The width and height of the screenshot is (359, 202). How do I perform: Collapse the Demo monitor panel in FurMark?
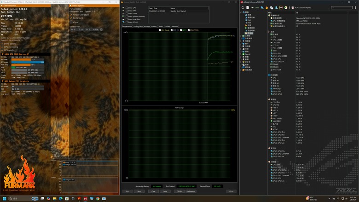tap(2, 6)
